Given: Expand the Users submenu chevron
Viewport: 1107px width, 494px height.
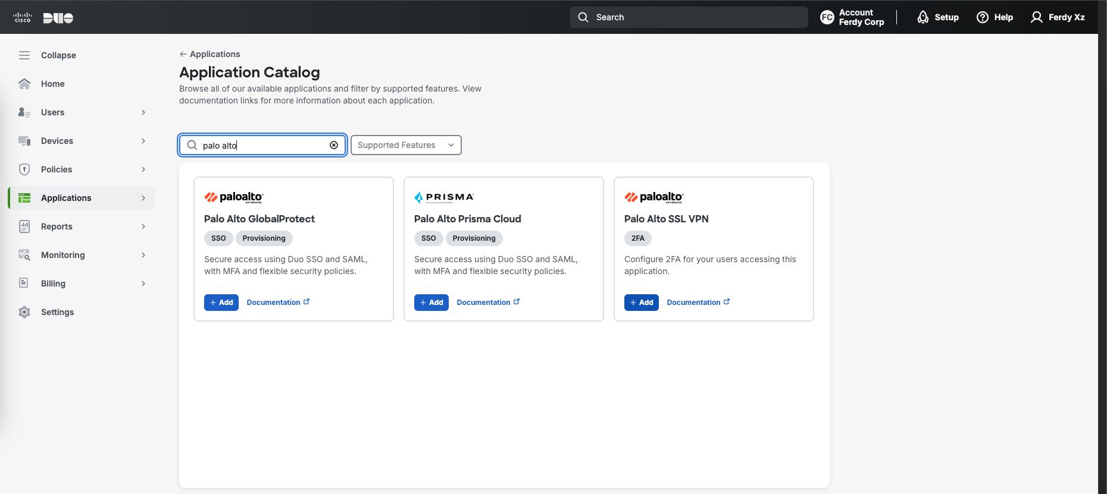Looking at the screenshot, I should (x=143, y=112).
